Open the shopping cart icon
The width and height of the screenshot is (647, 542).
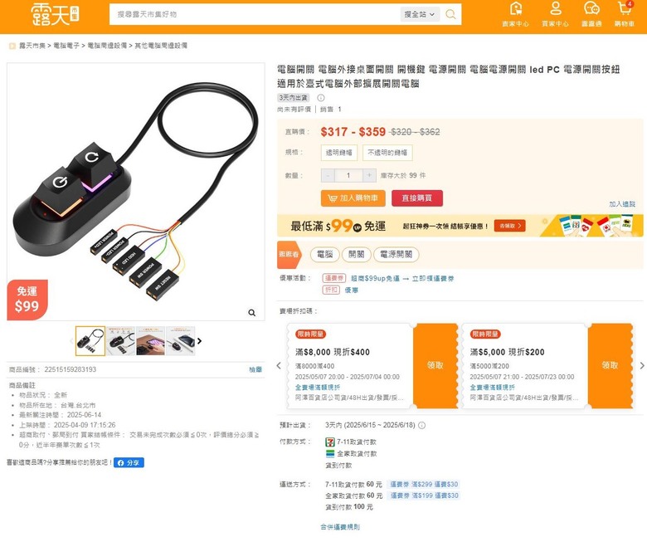(625, 9)
